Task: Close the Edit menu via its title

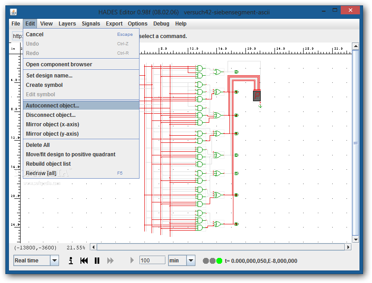Action: click(x=30, y=24)
